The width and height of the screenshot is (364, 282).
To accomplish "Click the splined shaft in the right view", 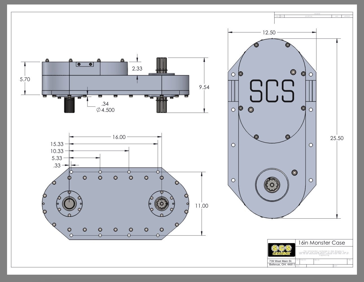I will pos(272,185).
